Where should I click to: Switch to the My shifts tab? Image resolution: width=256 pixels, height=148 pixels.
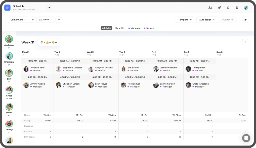coord(119,28)
